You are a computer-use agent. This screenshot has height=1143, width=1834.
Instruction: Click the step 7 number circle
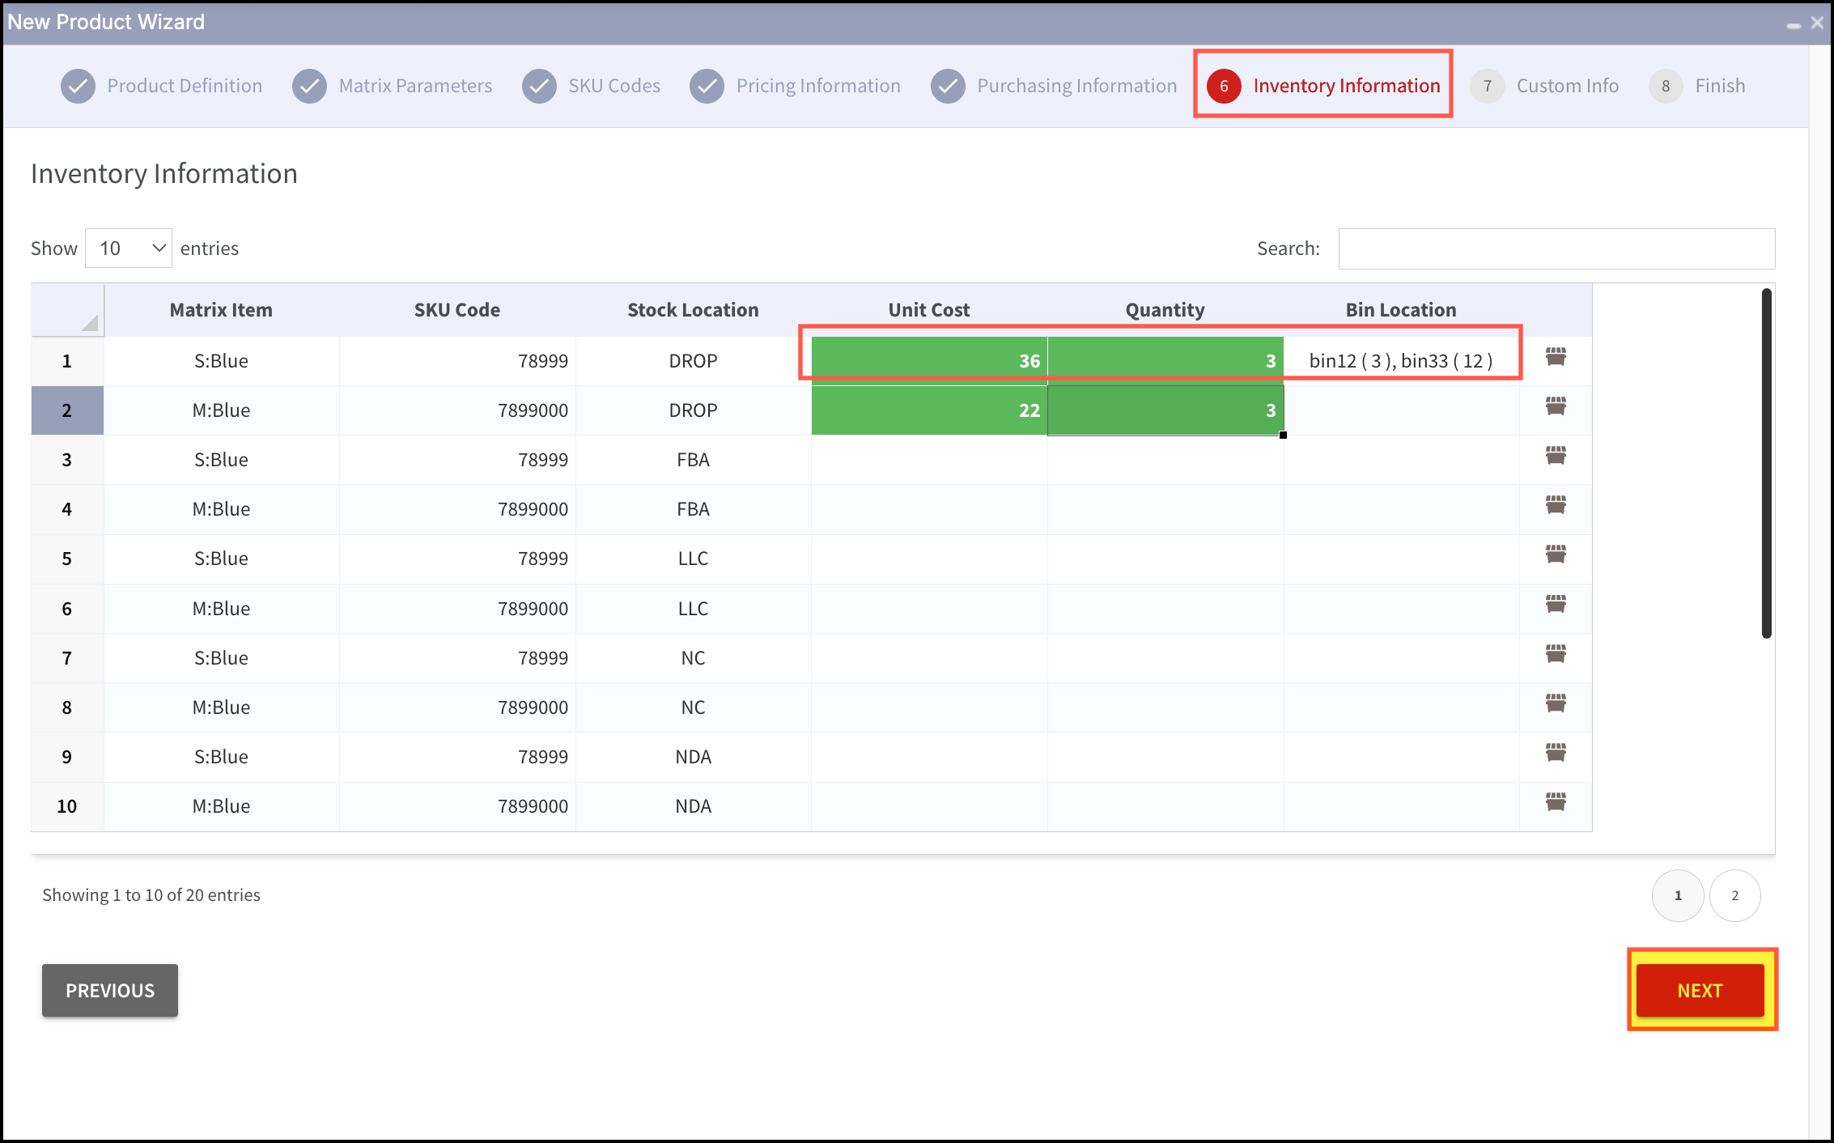tap(1487, 86)
